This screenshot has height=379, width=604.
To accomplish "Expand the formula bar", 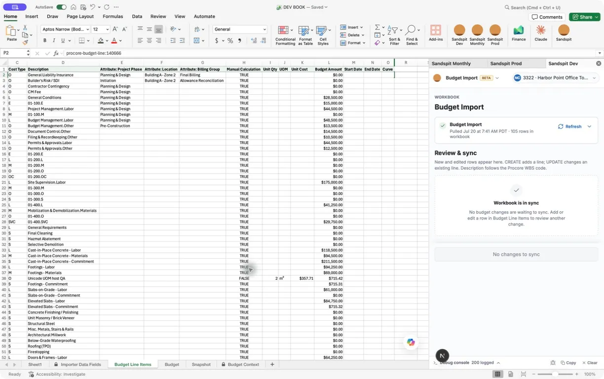I will (600, 53).
